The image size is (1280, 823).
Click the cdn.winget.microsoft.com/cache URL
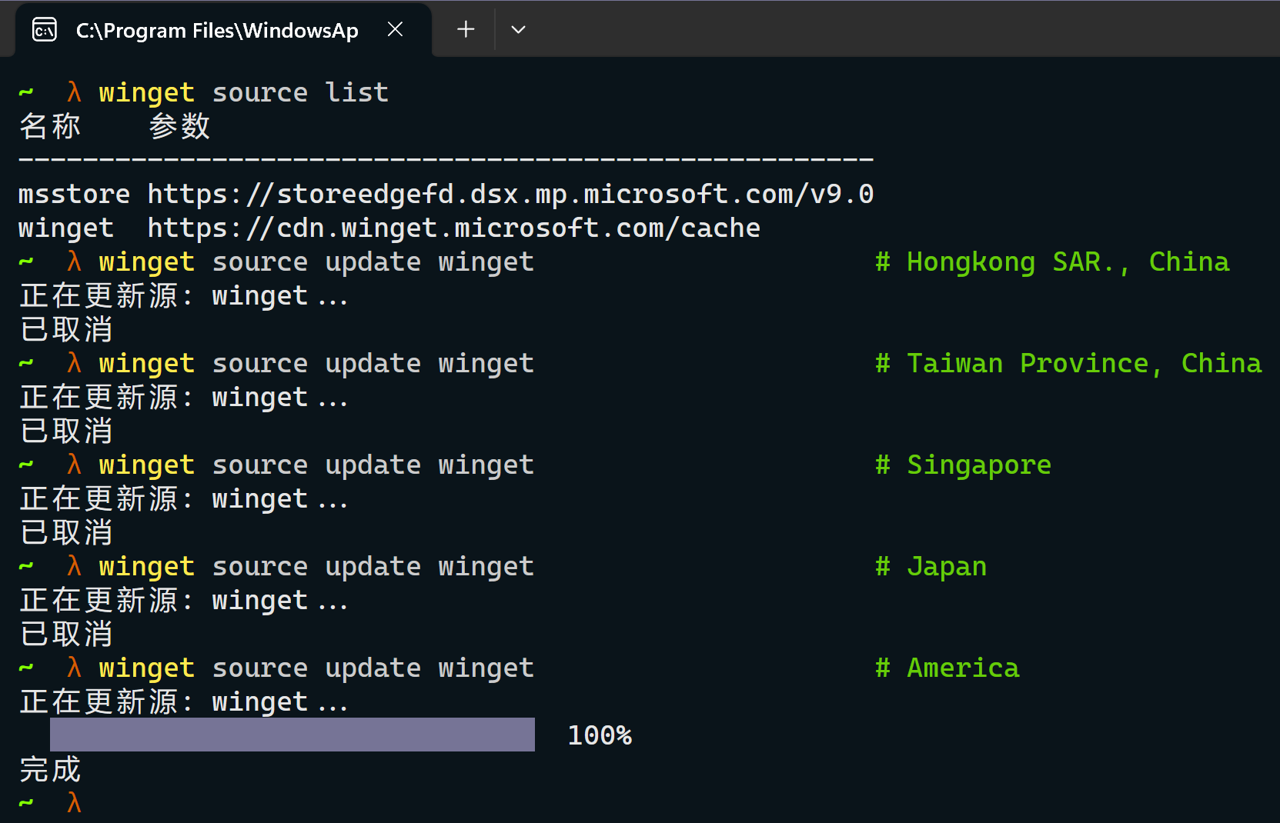coord(453,228)
